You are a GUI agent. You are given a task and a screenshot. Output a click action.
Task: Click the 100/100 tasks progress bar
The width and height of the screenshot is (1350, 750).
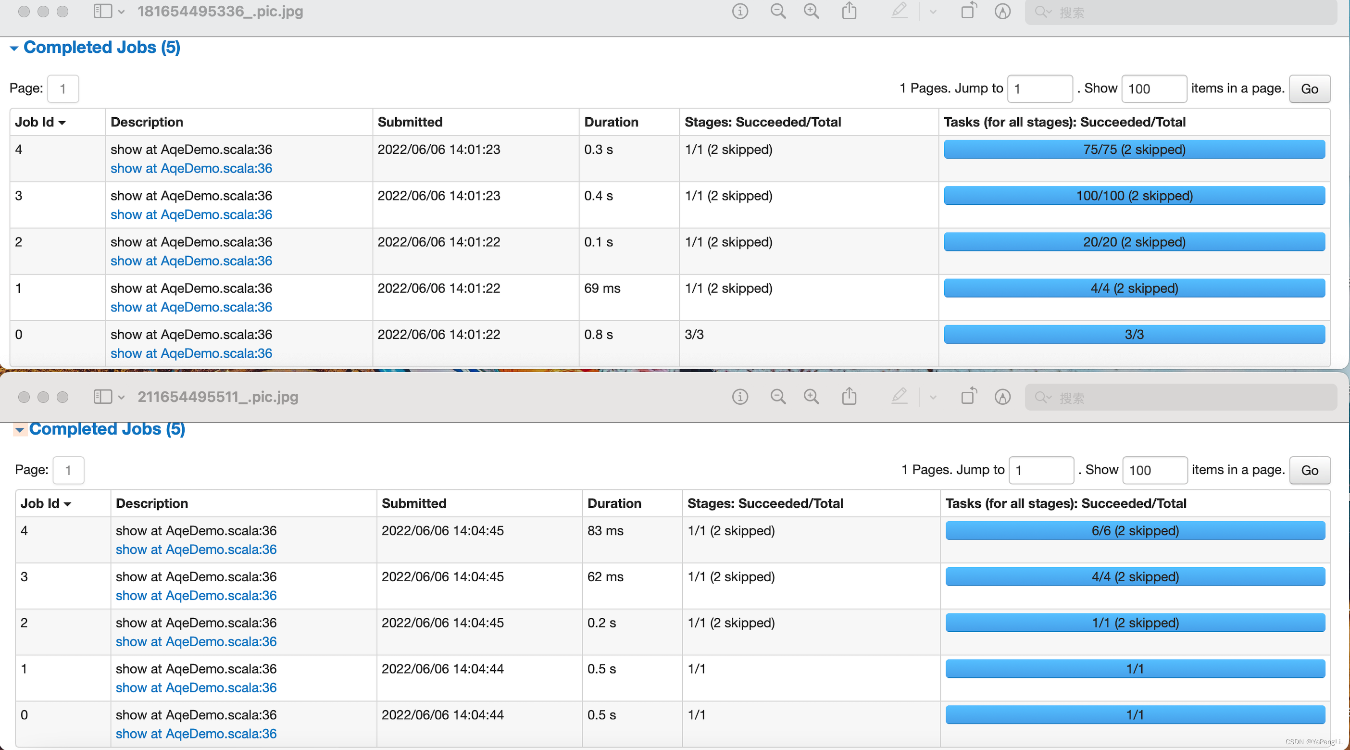point(1134,196)
